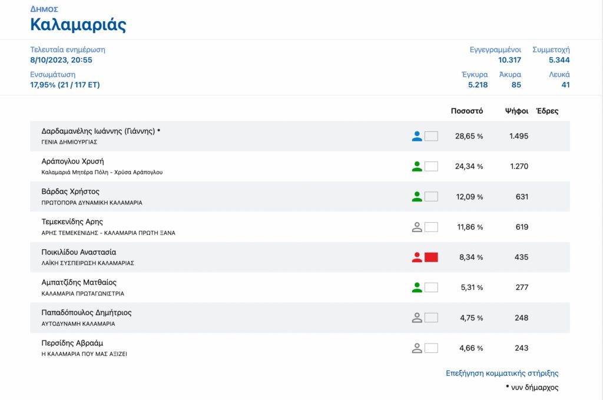
Task: Click municipality title Καλαμαριάς
Action: click(78, 25)
